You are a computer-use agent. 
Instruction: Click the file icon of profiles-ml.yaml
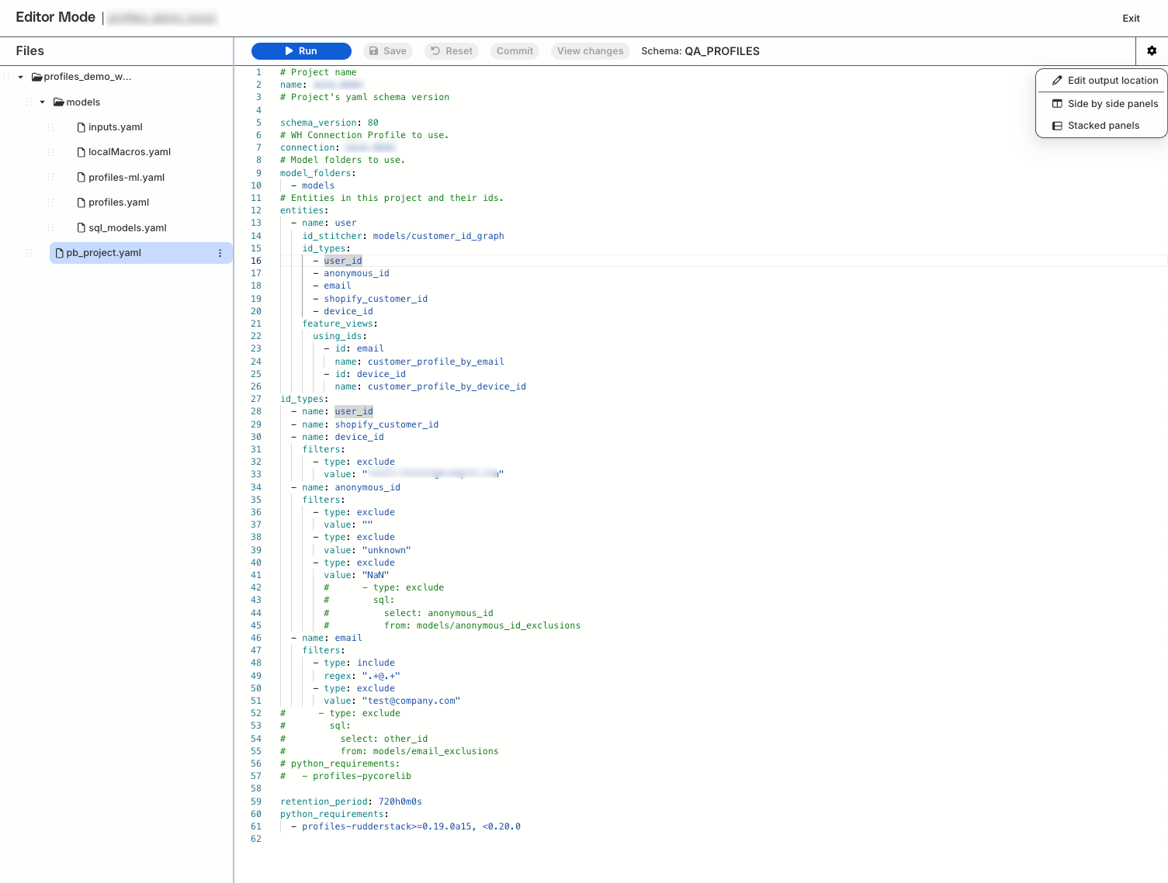(81, 178)
